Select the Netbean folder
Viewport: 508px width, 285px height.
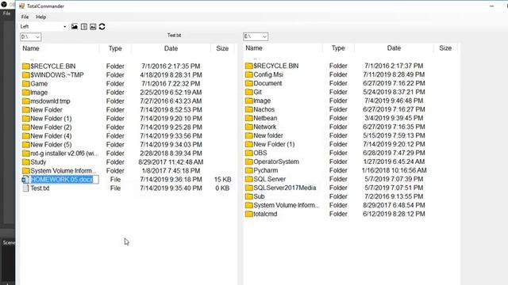[x=261, y=118]
